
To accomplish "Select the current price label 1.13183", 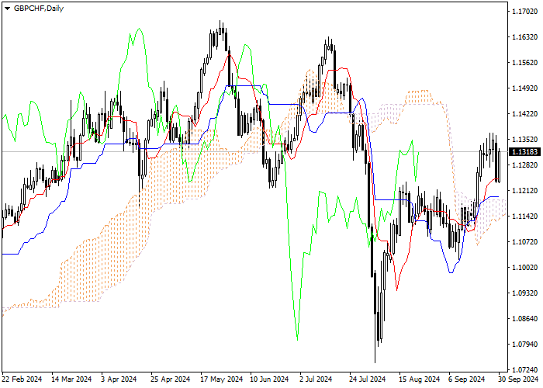I will coord(524,152).
